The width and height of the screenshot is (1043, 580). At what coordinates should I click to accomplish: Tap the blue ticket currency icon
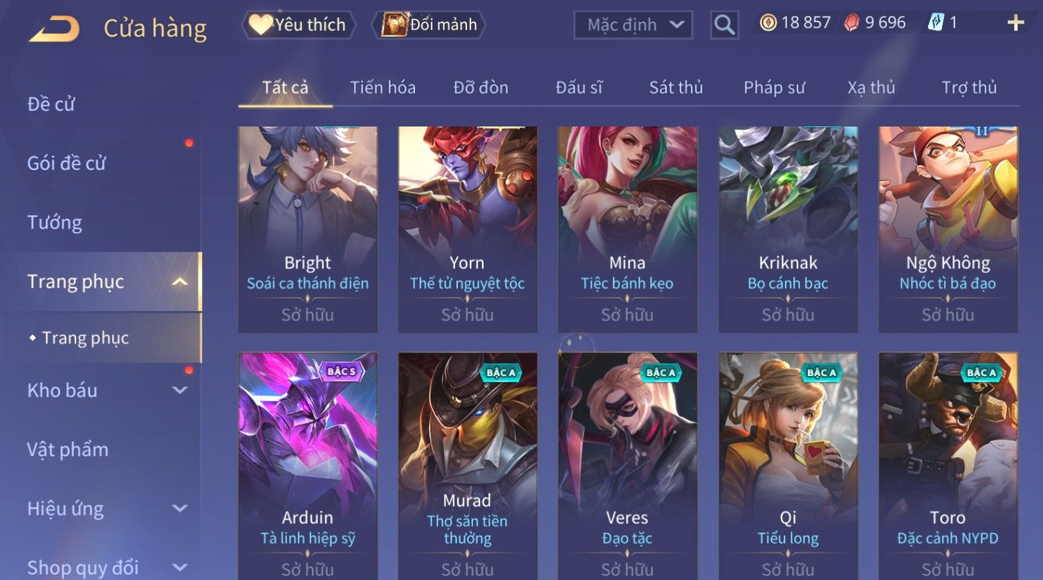point(936,23)
